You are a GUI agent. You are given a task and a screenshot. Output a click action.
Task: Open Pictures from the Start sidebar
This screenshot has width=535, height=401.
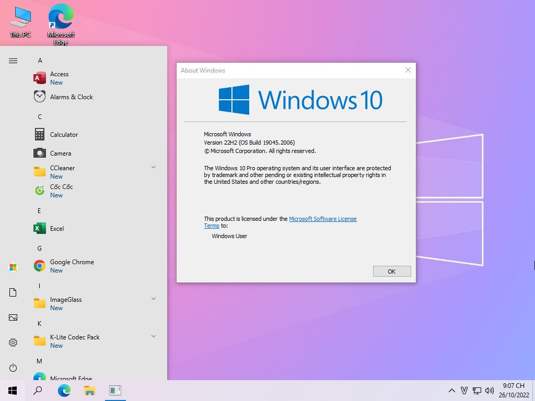point(13,317)
